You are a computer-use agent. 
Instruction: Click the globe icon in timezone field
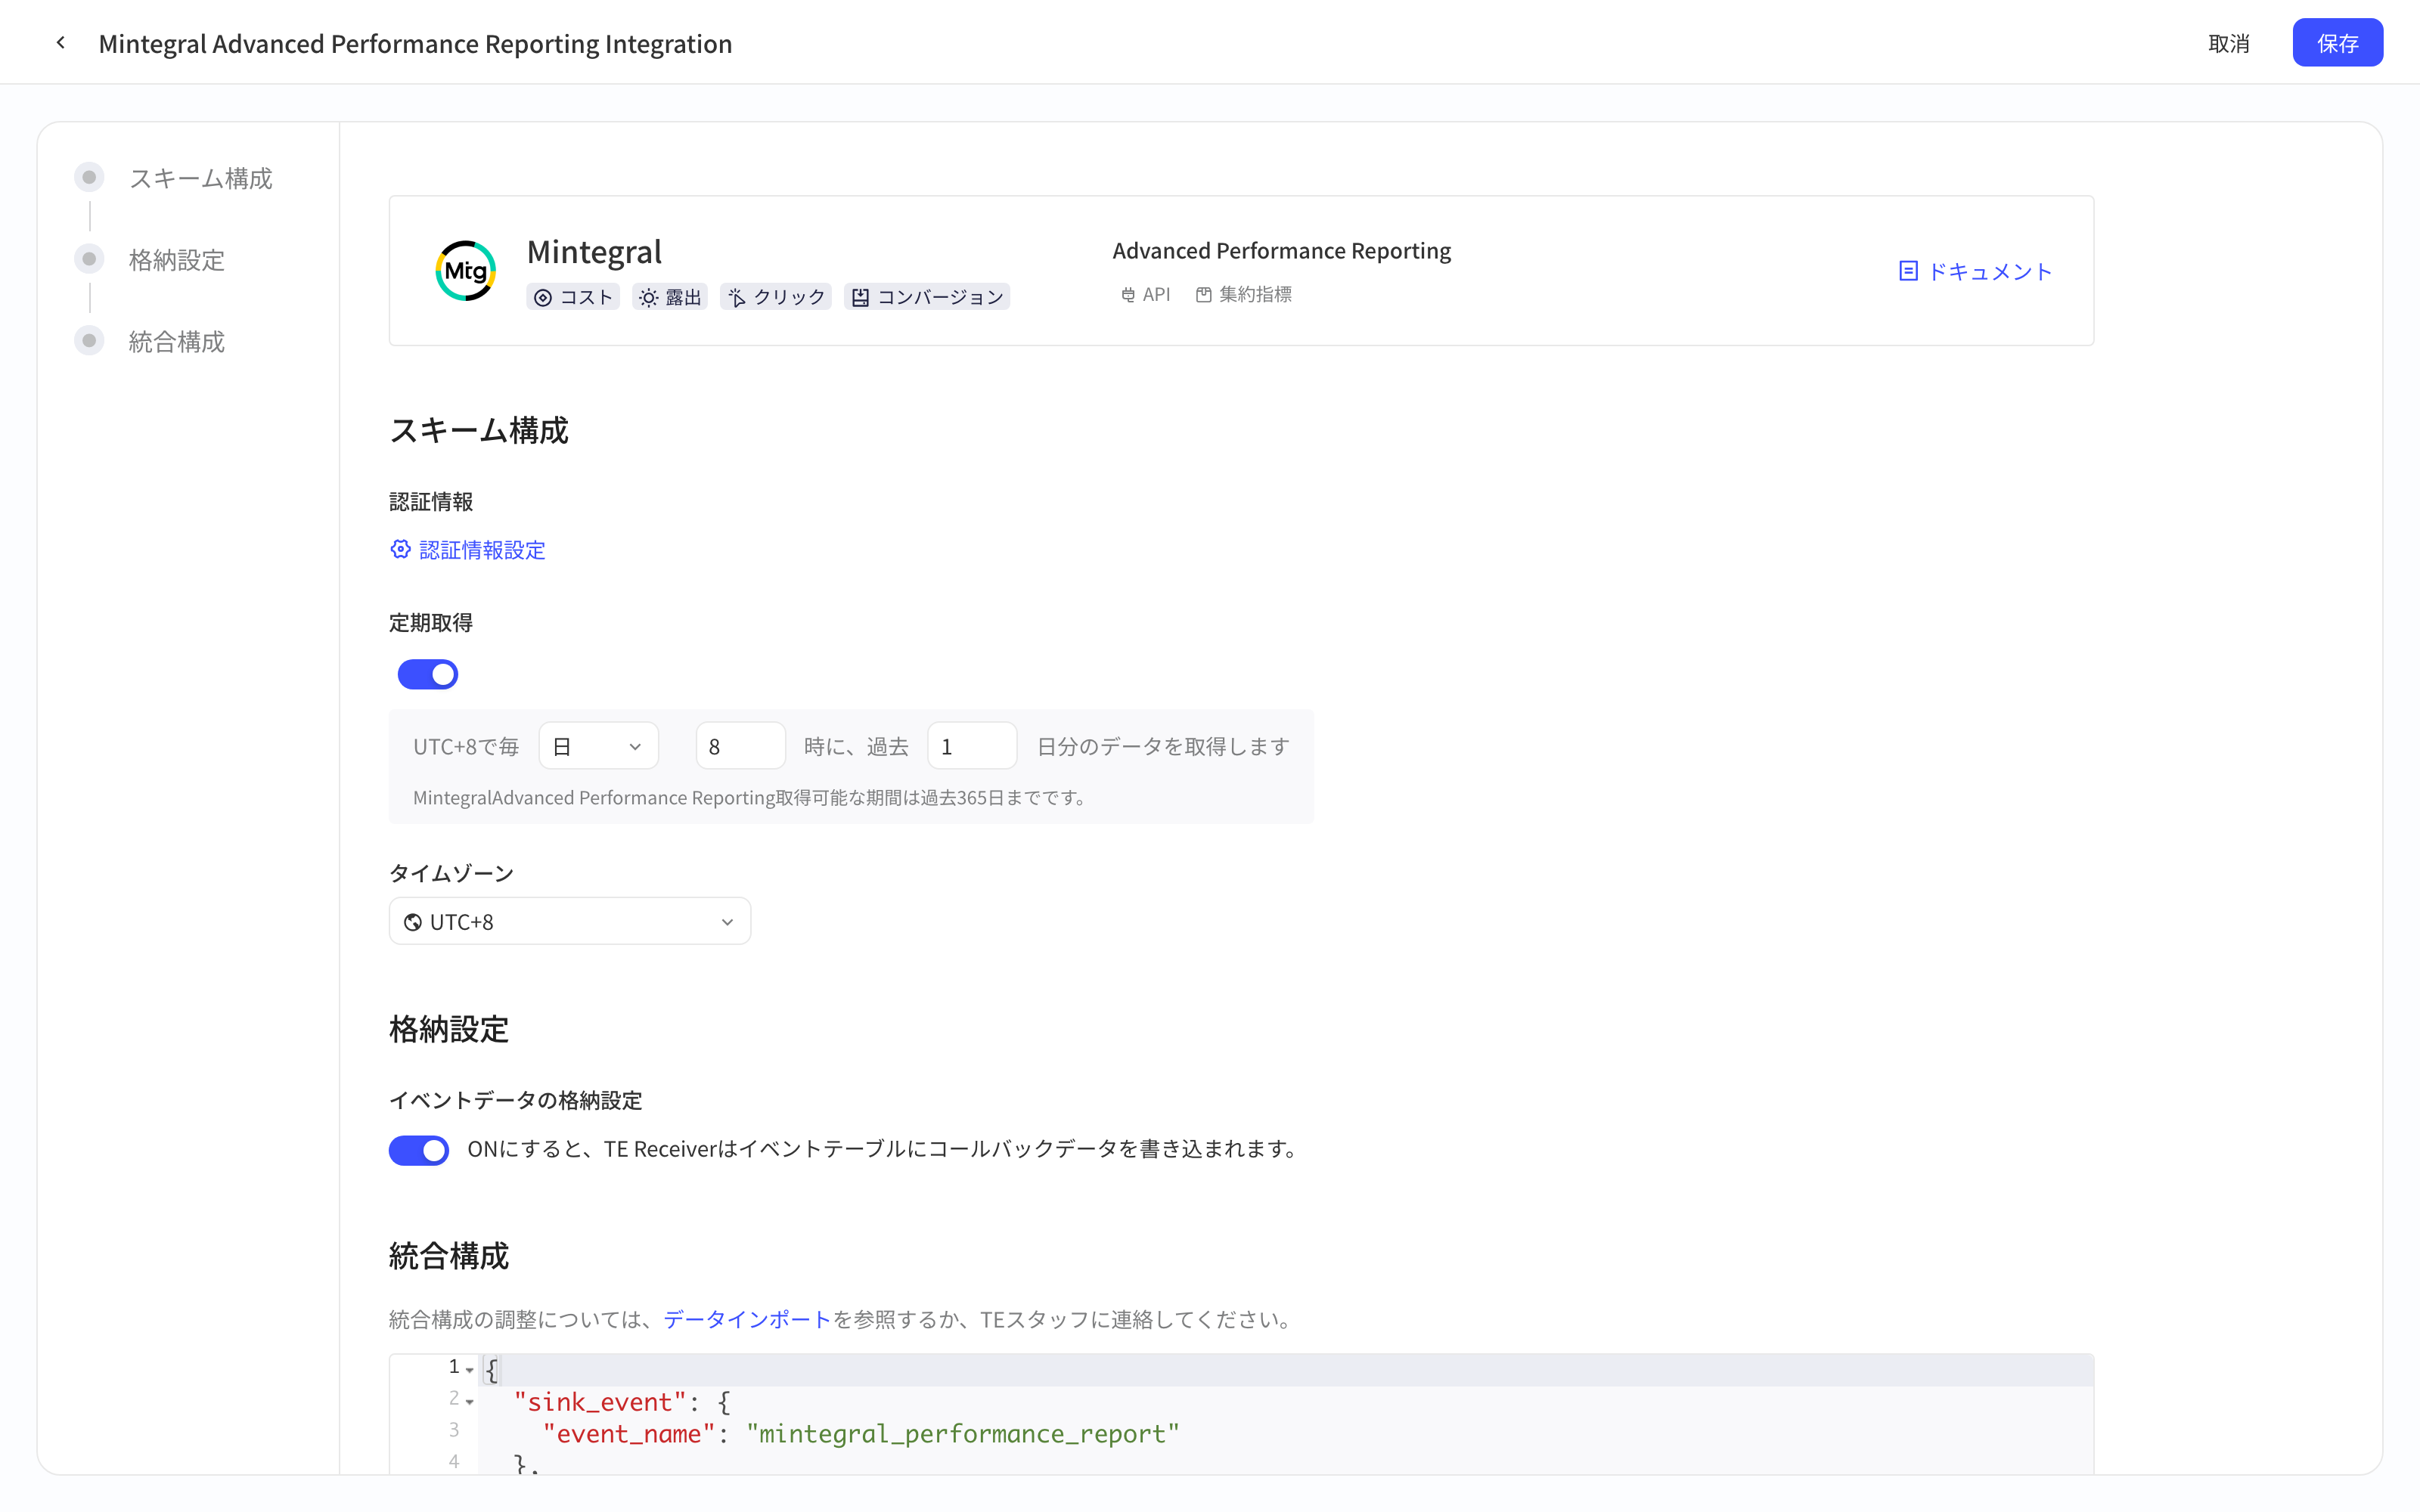point(413,922)
